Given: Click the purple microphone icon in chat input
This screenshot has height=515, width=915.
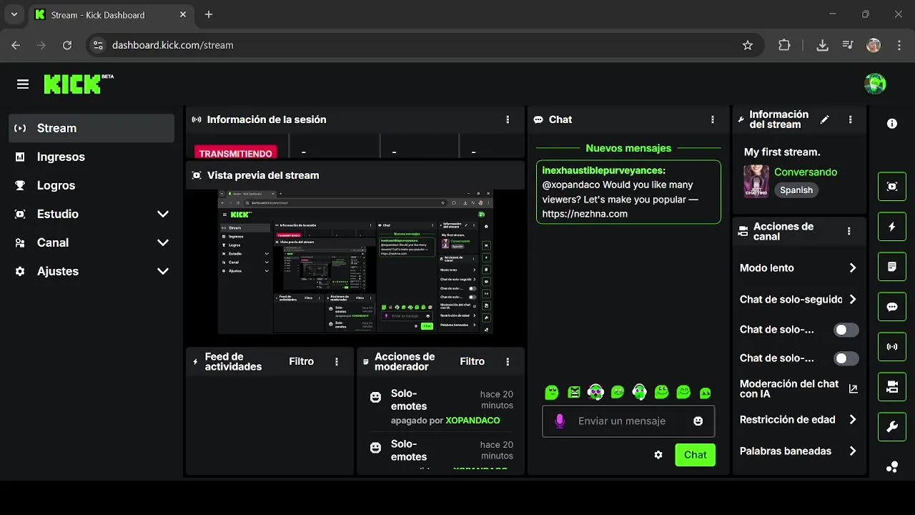Looking at the screenshot, I should click(560, 421).
